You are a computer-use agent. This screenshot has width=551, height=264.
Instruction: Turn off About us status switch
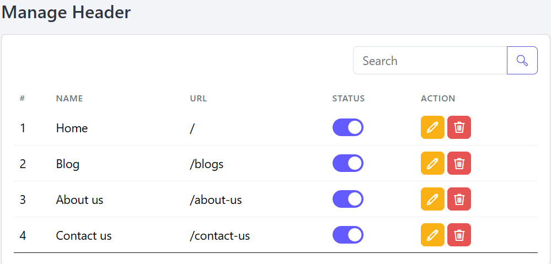348,199
